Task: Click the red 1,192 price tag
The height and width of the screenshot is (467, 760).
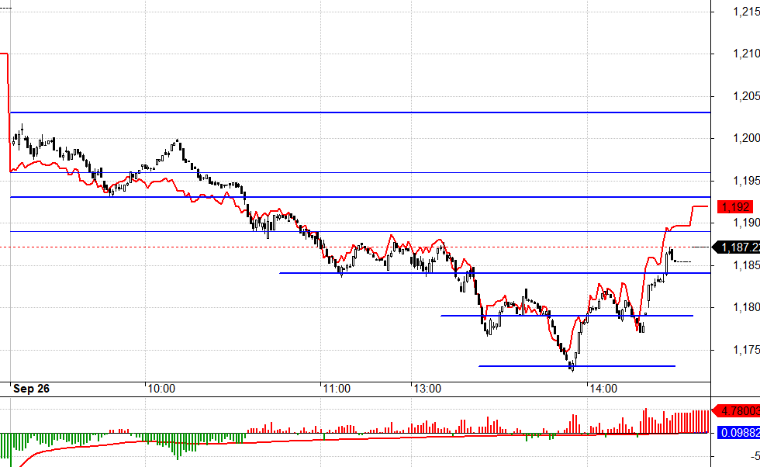Action: 735,207
